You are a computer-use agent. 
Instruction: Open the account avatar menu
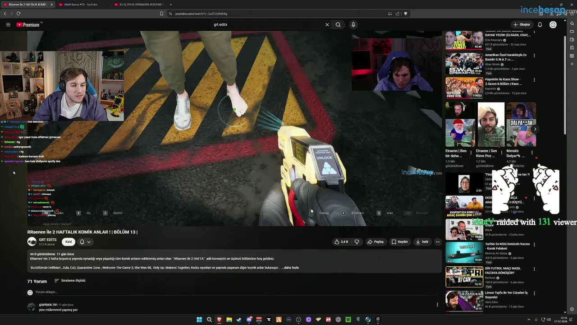[x=553, y=25]
